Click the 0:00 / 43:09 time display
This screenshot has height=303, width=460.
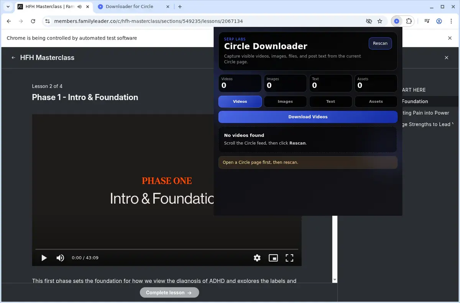(85, 258)
